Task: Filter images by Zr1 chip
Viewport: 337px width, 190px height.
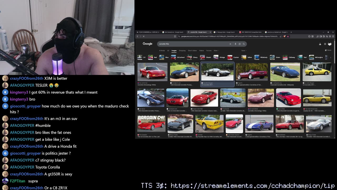Action: (x=142, y=57)
